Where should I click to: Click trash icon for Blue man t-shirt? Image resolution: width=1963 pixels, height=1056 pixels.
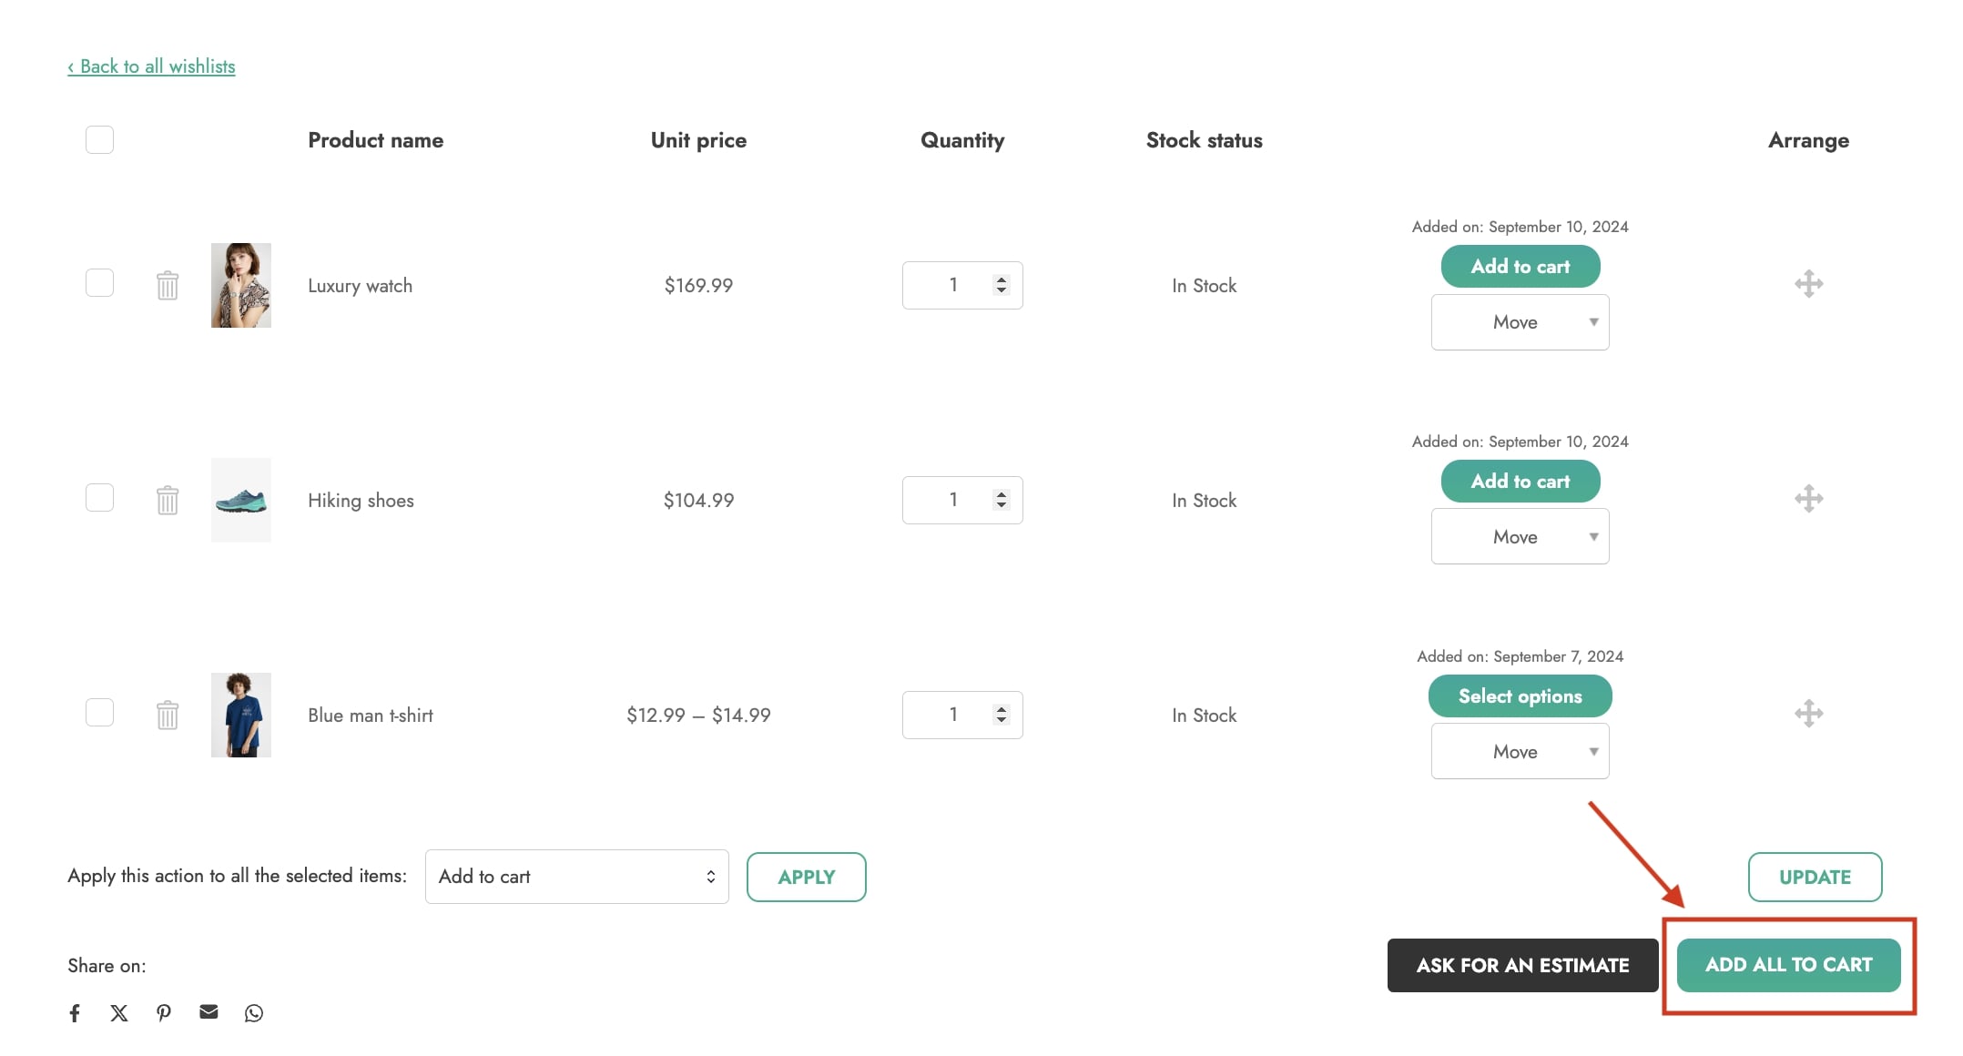168,715
